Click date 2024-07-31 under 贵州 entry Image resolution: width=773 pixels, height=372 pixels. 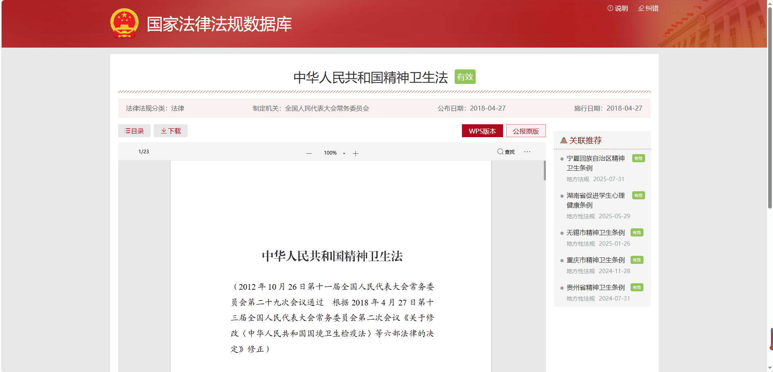(x=614, y=299)
